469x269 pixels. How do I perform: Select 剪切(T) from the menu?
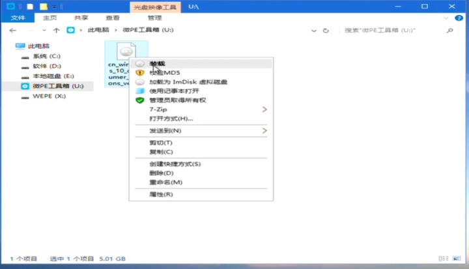[x=201, y=143]
